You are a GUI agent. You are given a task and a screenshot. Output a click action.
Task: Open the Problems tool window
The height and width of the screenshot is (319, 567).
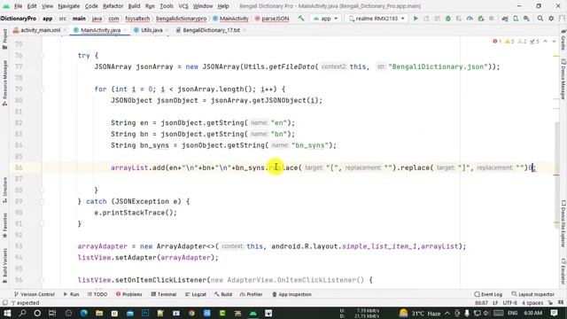coord(129,294)
